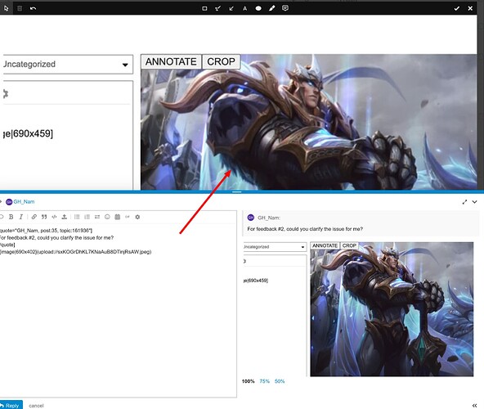This screenshot has height=409, width=484.
Task: Open the Uncategorized dropdown in preview pane
Action: pos(275,247)
